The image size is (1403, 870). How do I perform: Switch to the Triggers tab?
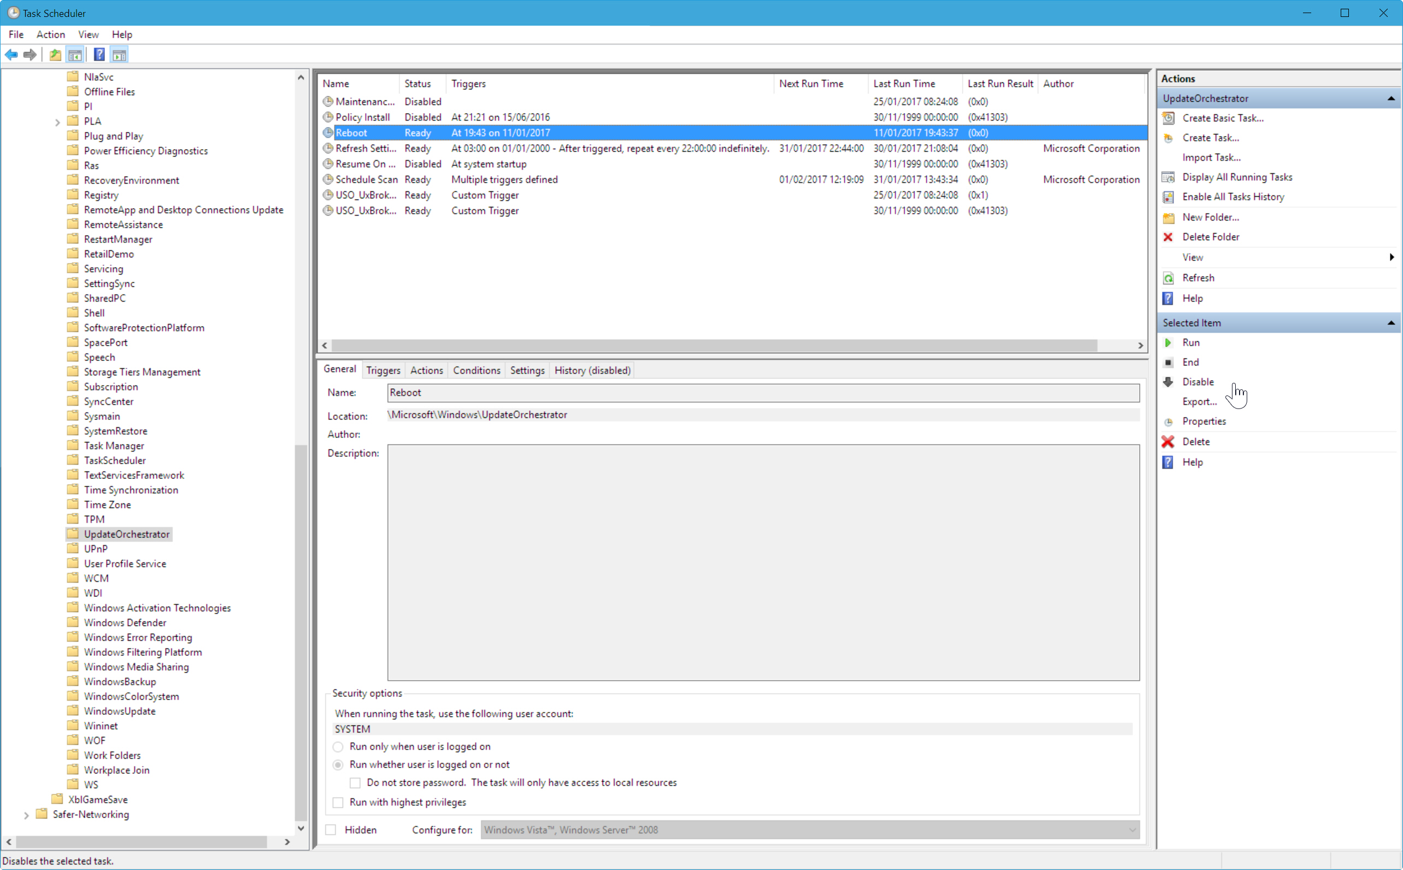tap(383, 370)
